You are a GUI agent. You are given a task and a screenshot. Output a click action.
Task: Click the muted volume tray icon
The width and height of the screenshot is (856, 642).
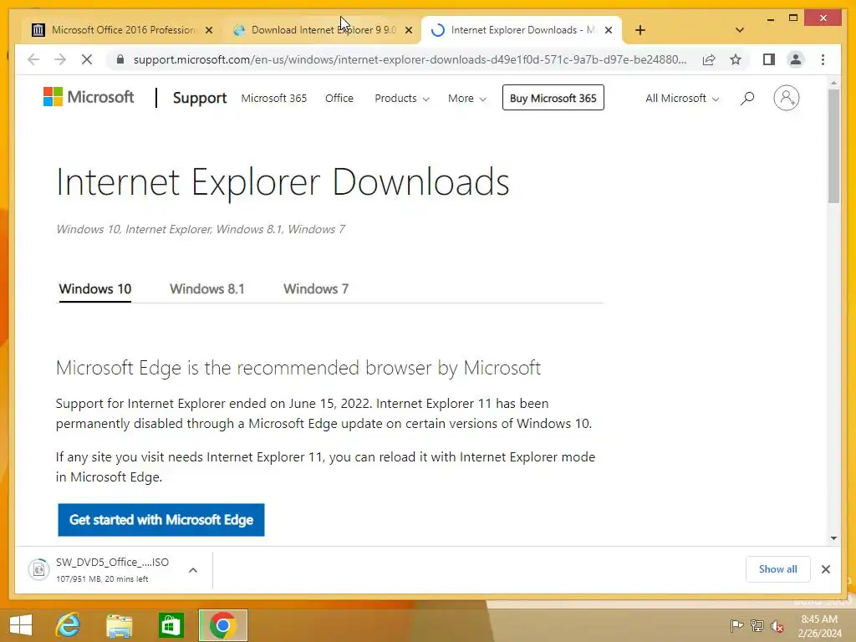[777, 626]
